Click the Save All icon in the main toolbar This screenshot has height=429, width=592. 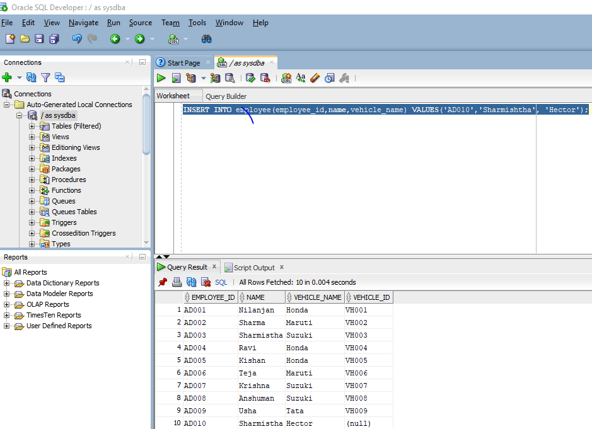(54, 39)
